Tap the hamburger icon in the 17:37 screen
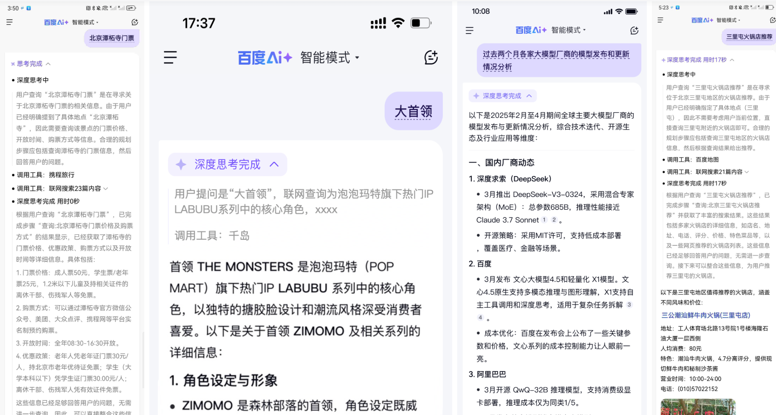 (x=170, y=57)
